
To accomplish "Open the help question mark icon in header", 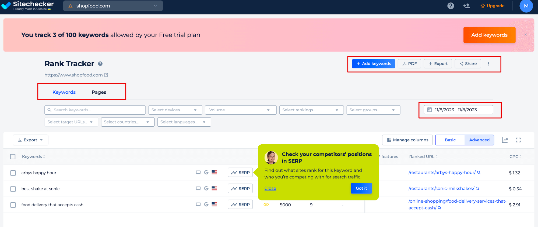I will click(451, 6).
